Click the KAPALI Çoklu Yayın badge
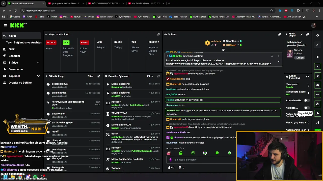 pos(84,42)
